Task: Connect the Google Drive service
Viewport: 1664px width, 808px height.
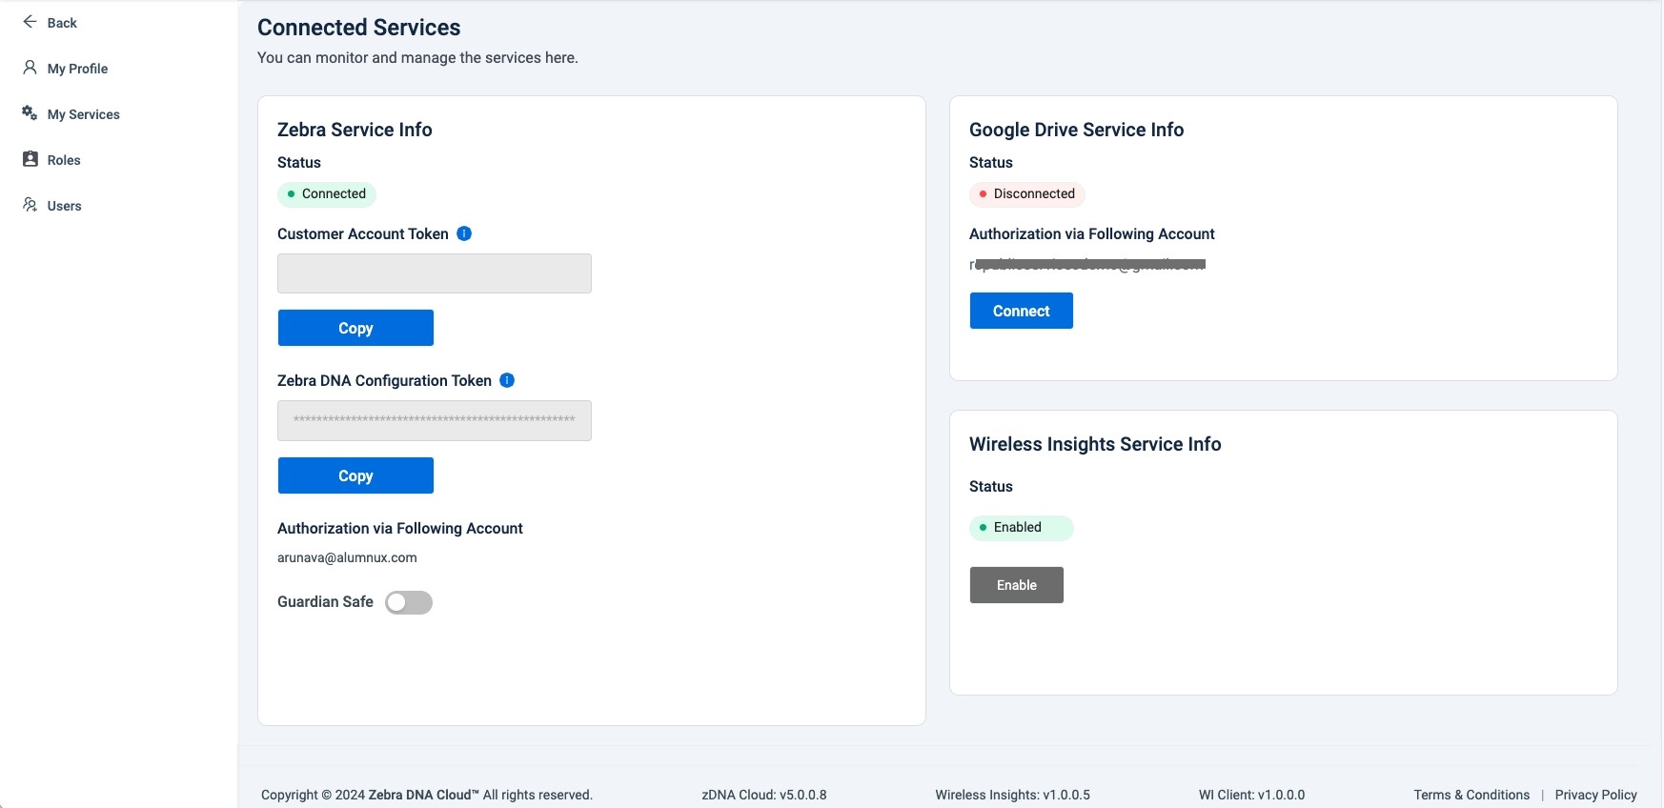Action: pyautogui.click(x=1021, y=311)
